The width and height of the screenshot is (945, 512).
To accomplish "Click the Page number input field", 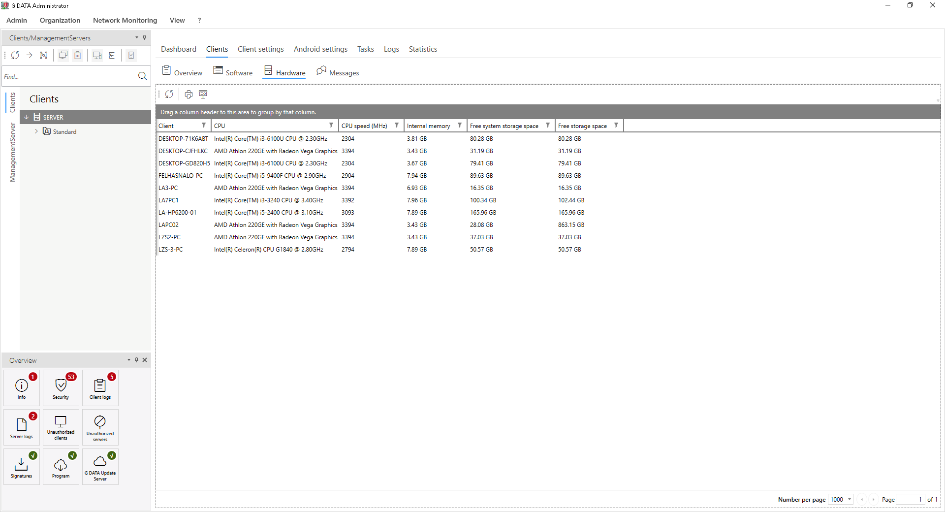I will 910,499.
